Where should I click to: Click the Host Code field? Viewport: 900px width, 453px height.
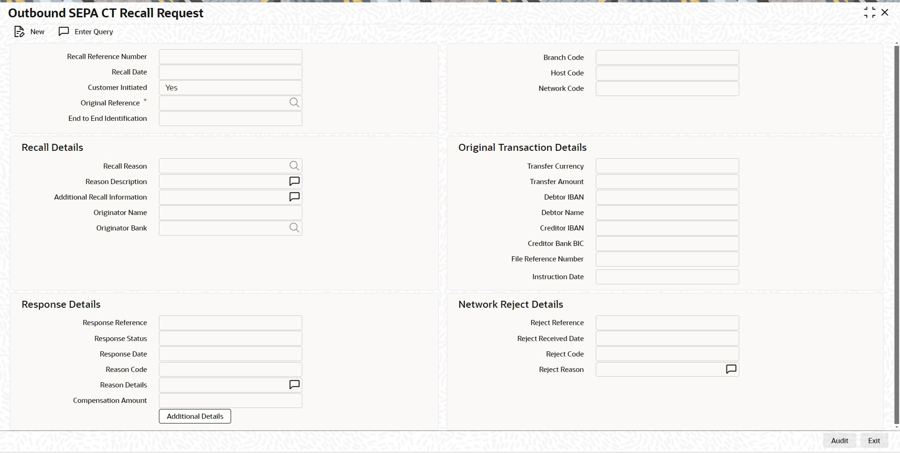(667, 73)
